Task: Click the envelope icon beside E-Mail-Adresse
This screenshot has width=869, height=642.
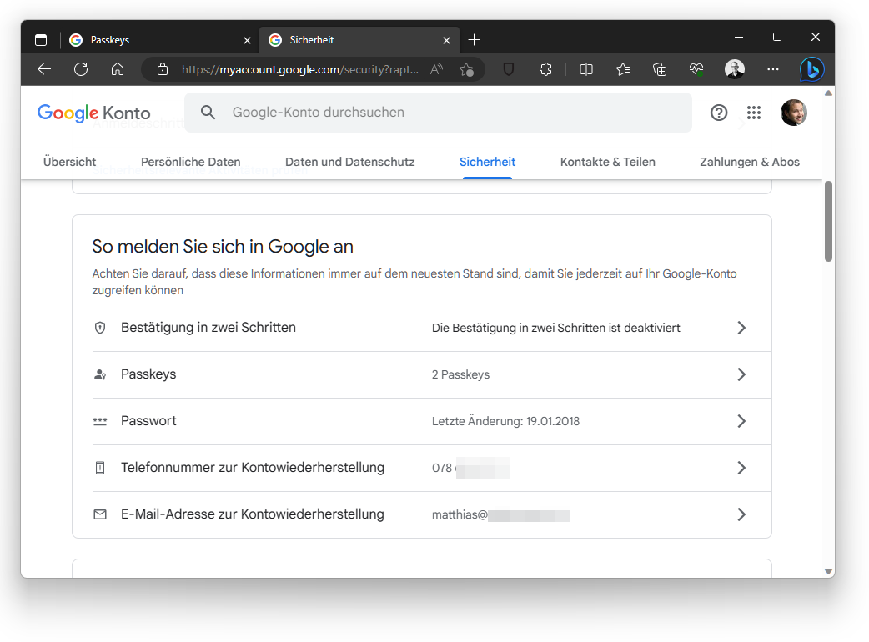Action: 100,514
